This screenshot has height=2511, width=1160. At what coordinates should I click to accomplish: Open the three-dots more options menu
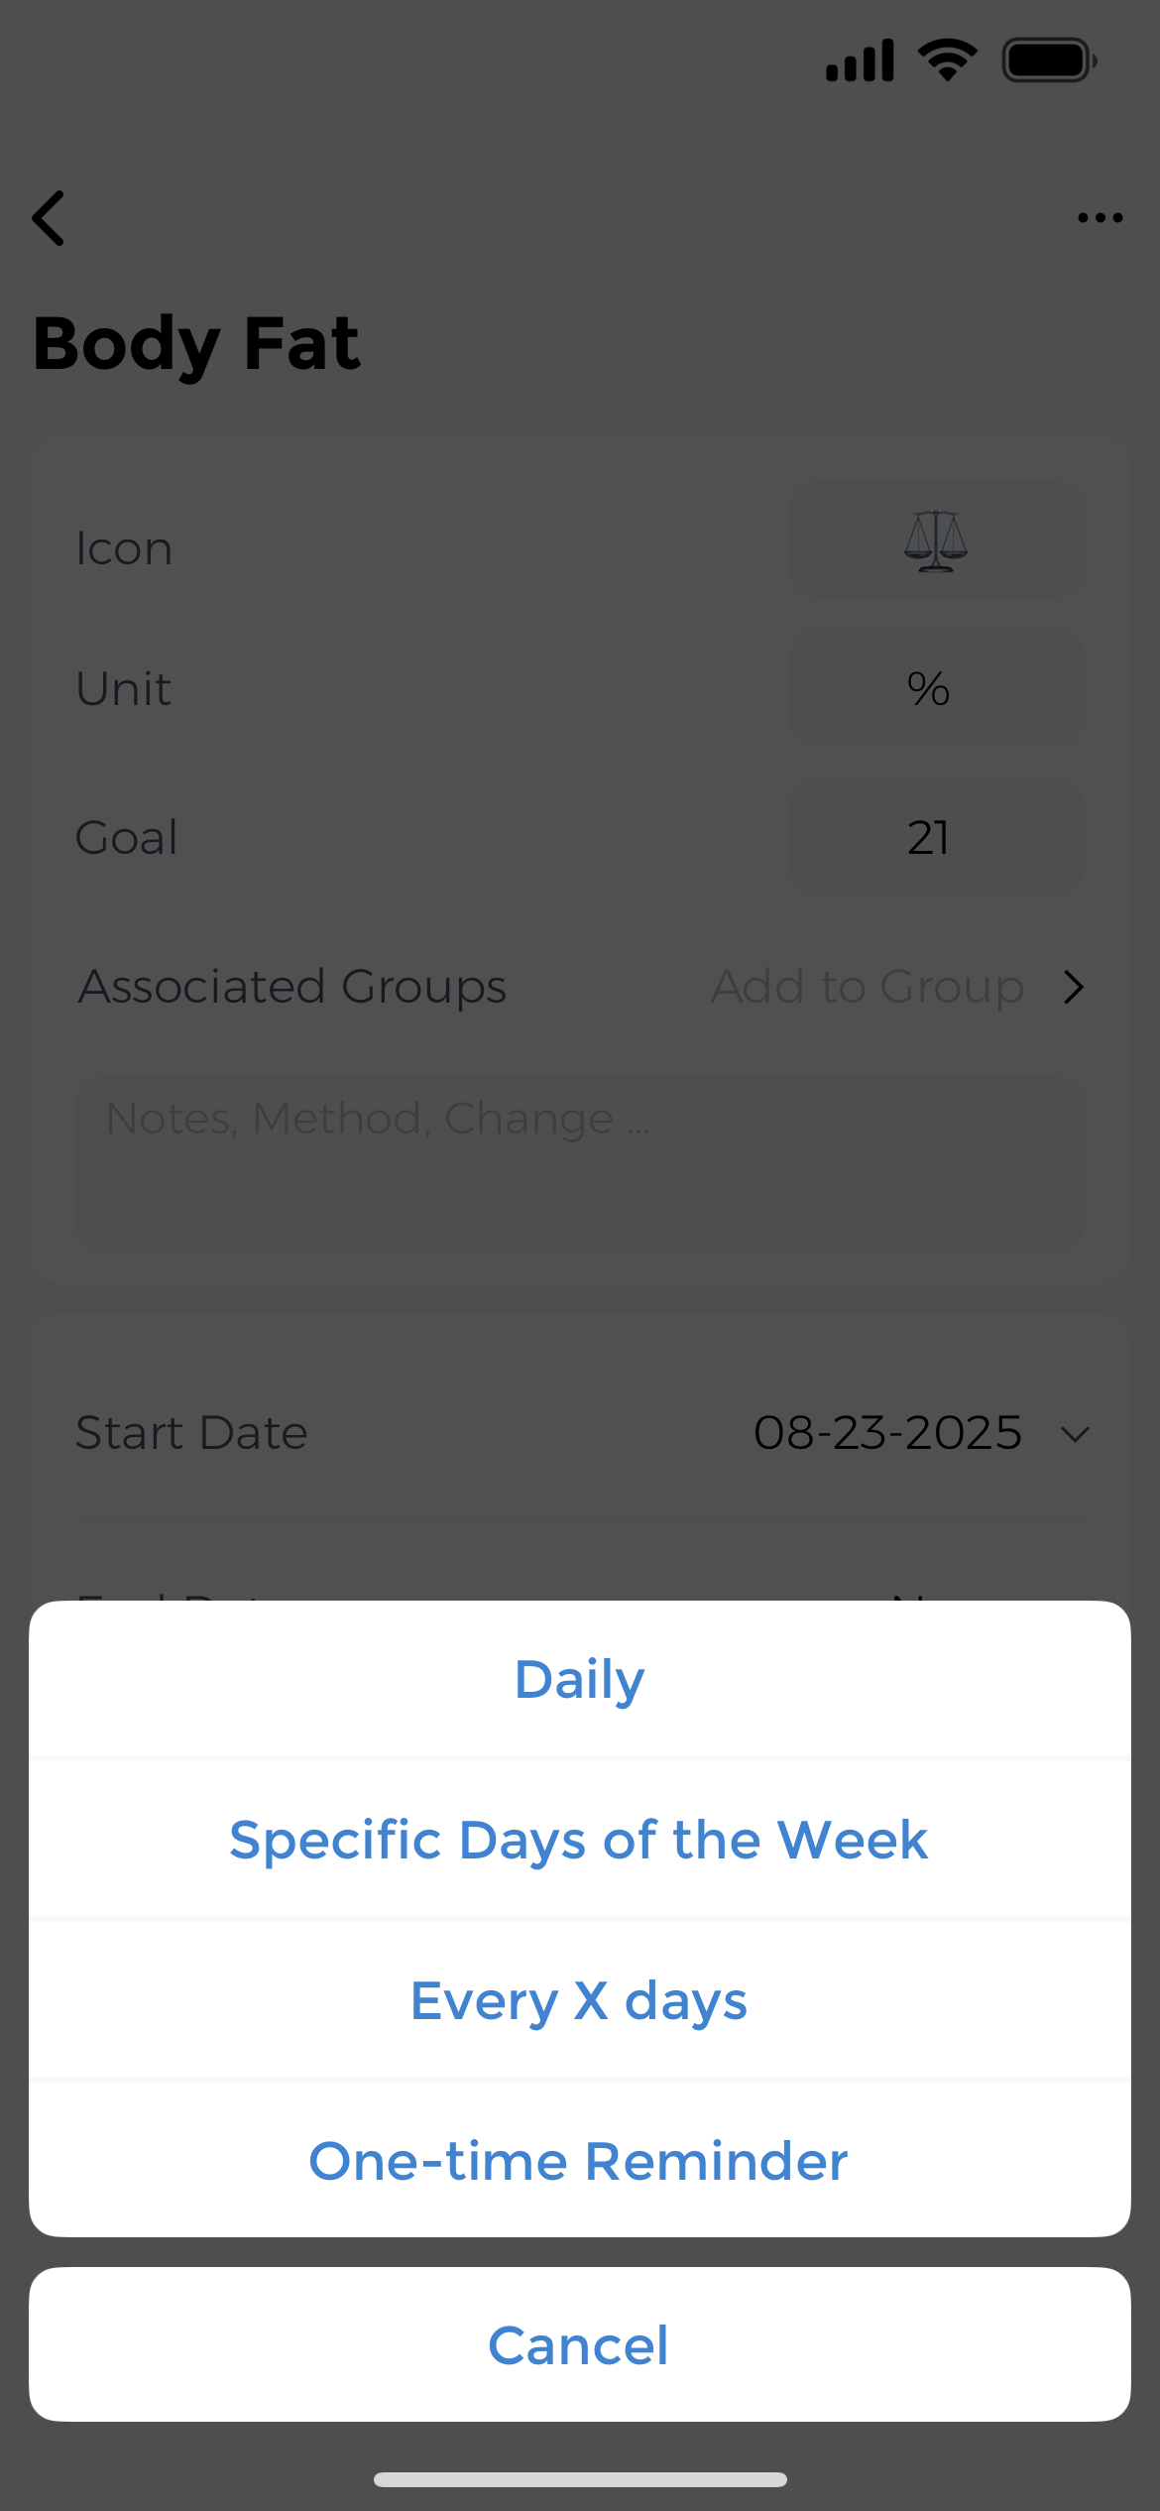1100,218
